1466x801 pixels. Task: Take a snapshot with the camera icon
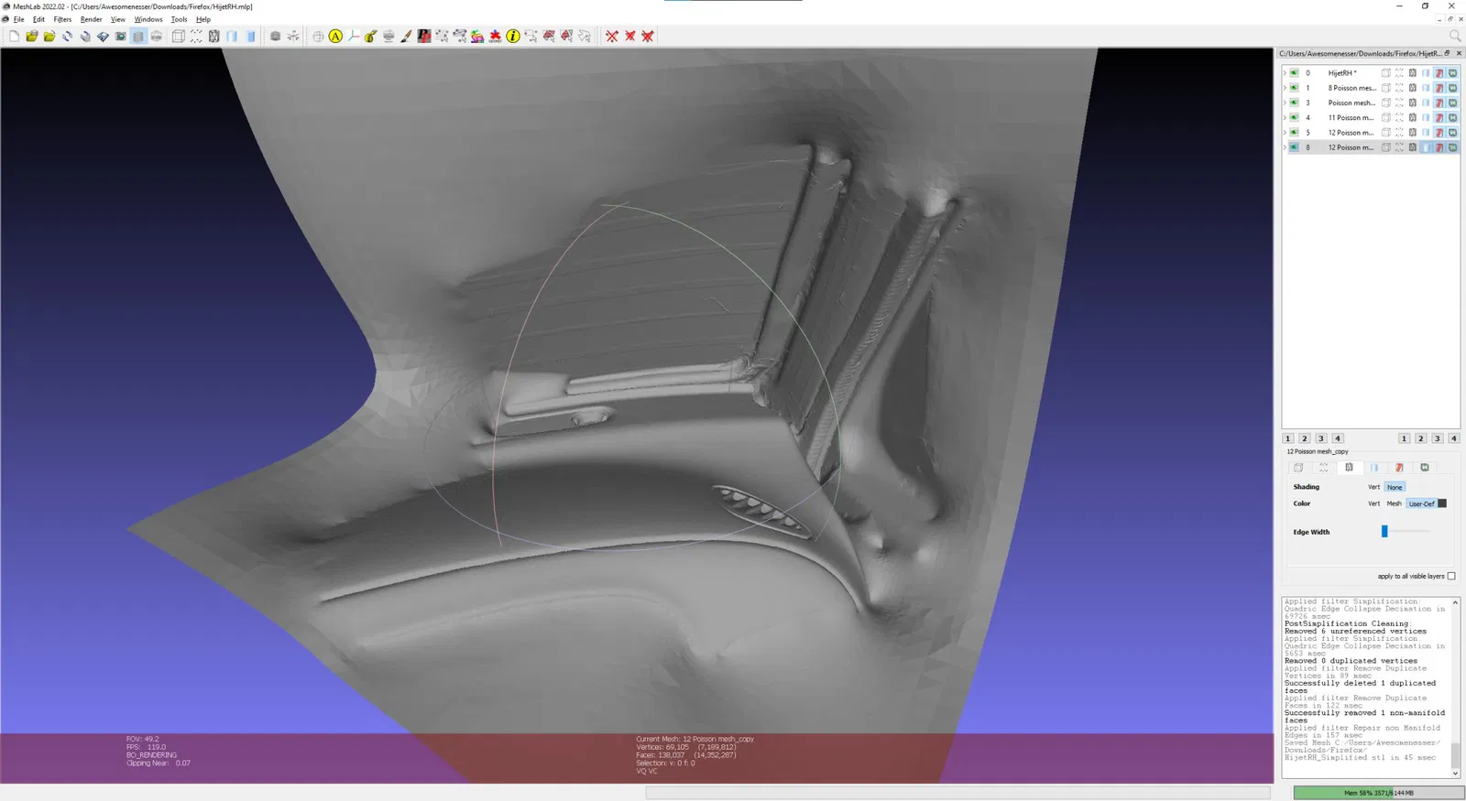pyautogui.click(x=120, y=37)
